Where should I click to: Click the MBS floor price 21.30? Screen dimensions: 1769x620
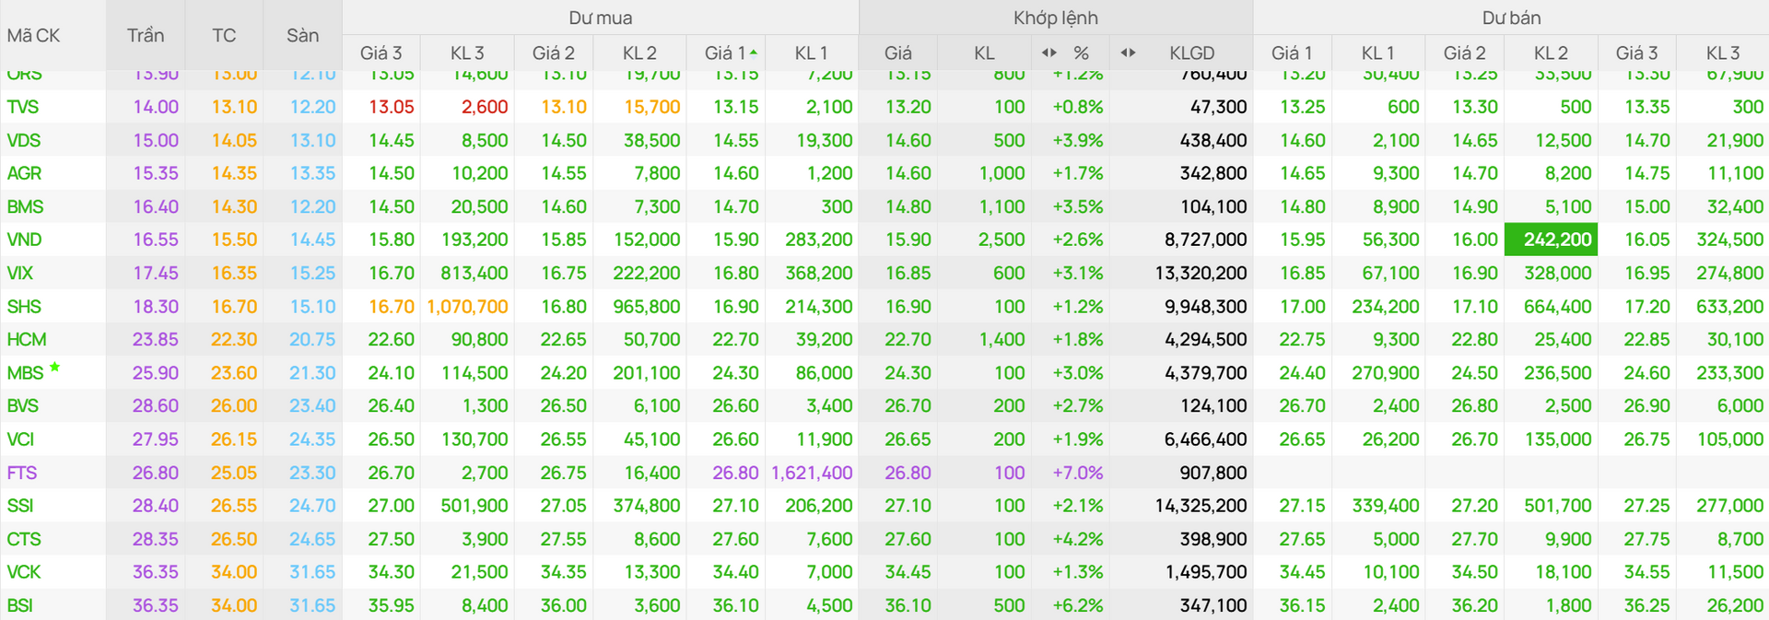312,372
